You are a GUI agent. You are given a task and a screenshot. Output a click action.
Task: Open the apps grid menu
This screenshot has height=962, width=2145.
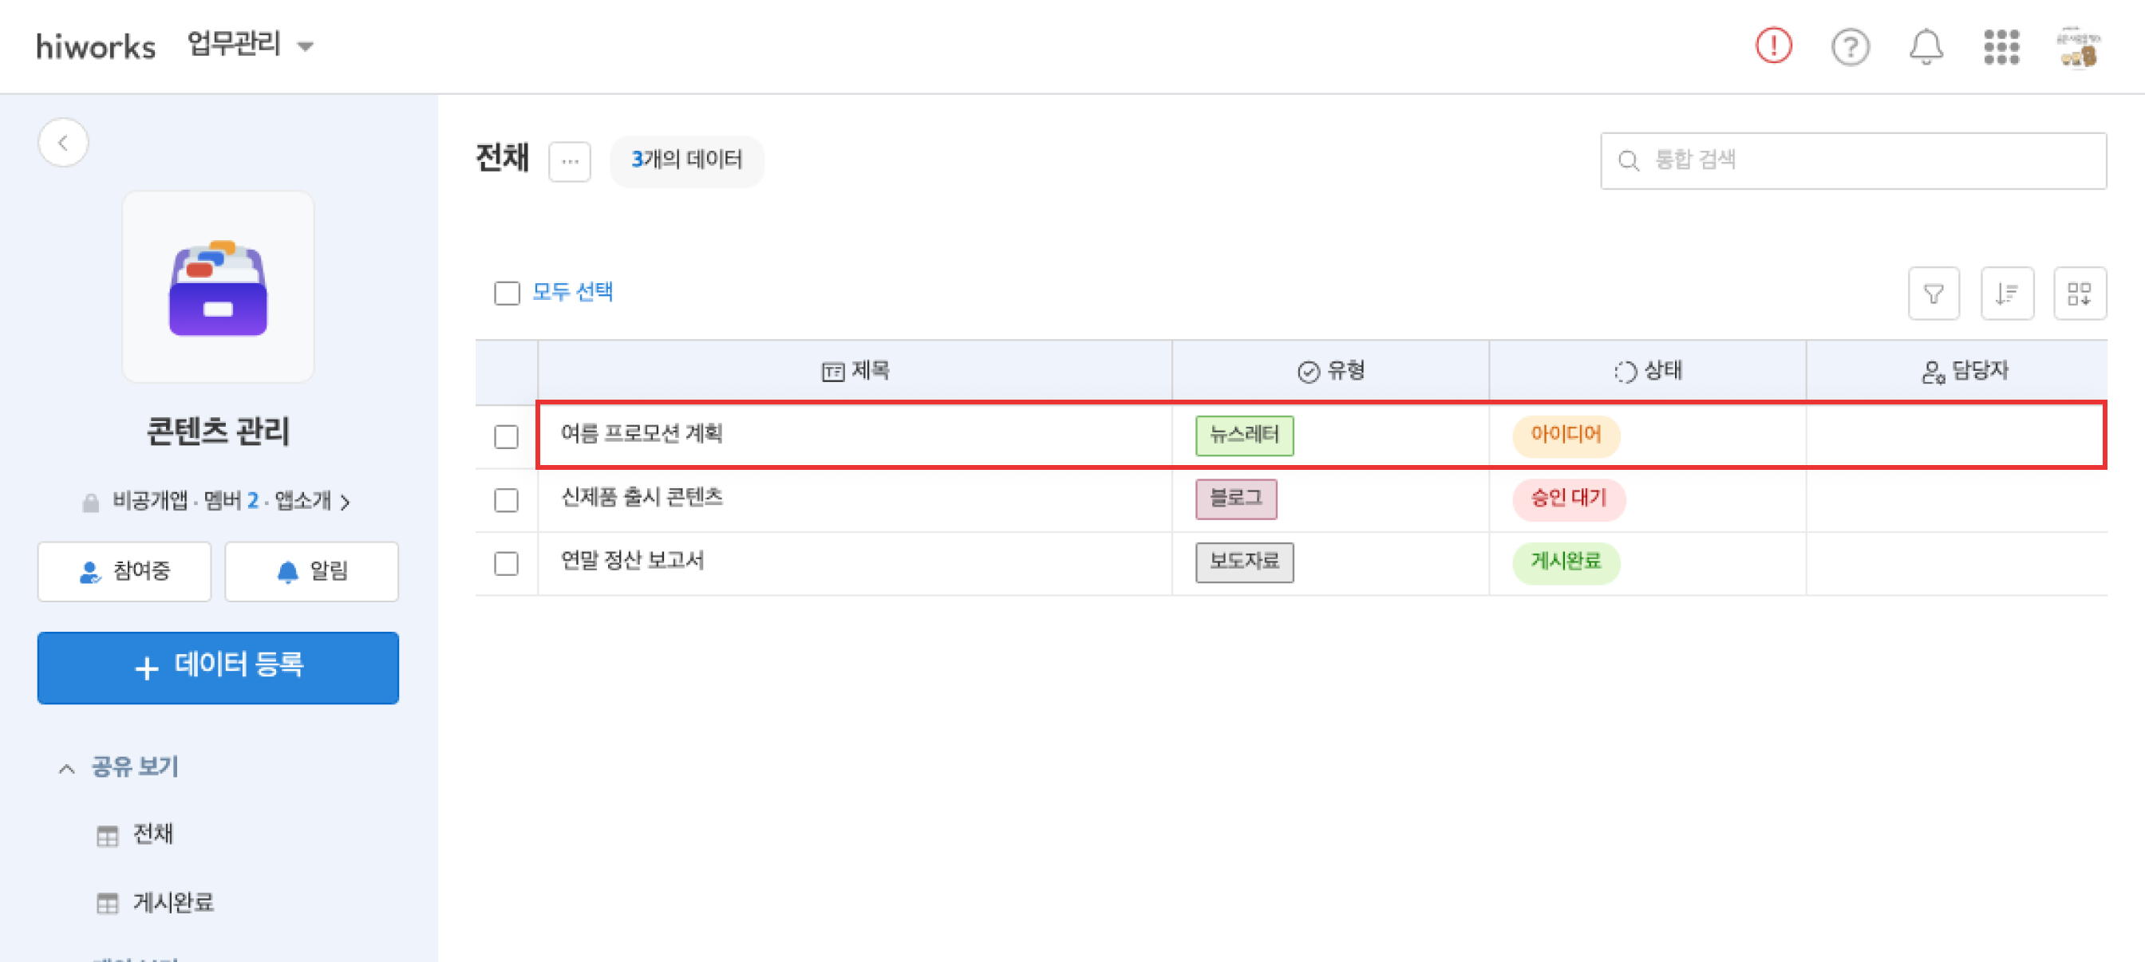[x=2001, y=47]
